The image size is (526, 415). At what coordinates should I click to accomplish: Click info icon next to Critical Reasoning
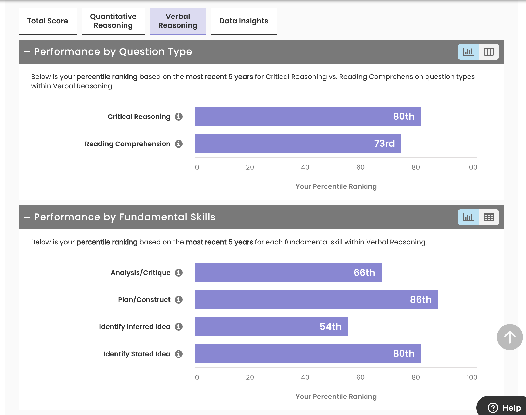(178, 117)
